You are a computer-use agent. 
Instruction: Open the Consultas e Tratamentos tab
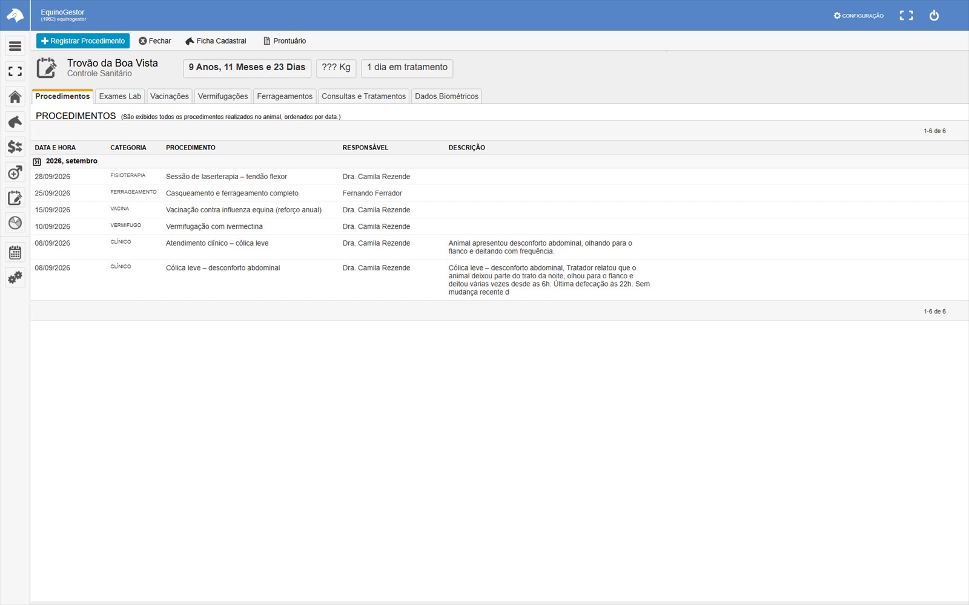coord(364,96)
